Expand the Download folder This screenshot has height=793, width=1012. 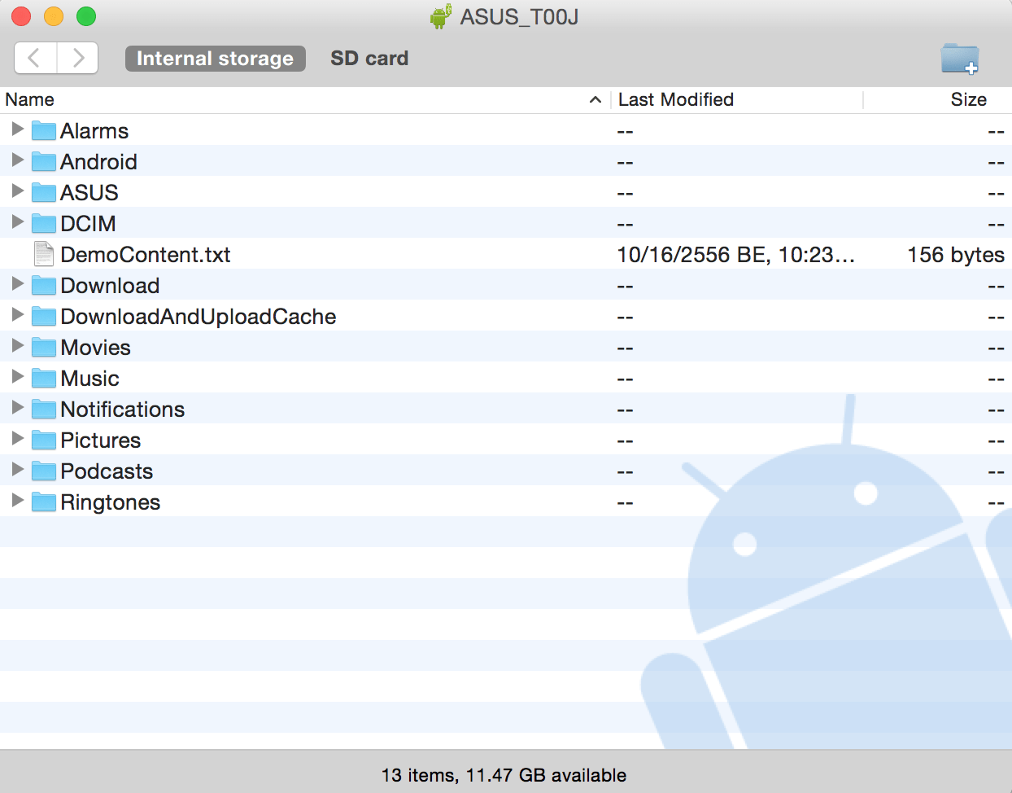point(17,284)
